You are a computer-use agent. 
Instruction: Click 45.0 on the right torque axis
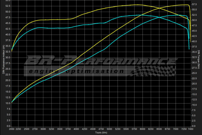(x=194, y=31)
